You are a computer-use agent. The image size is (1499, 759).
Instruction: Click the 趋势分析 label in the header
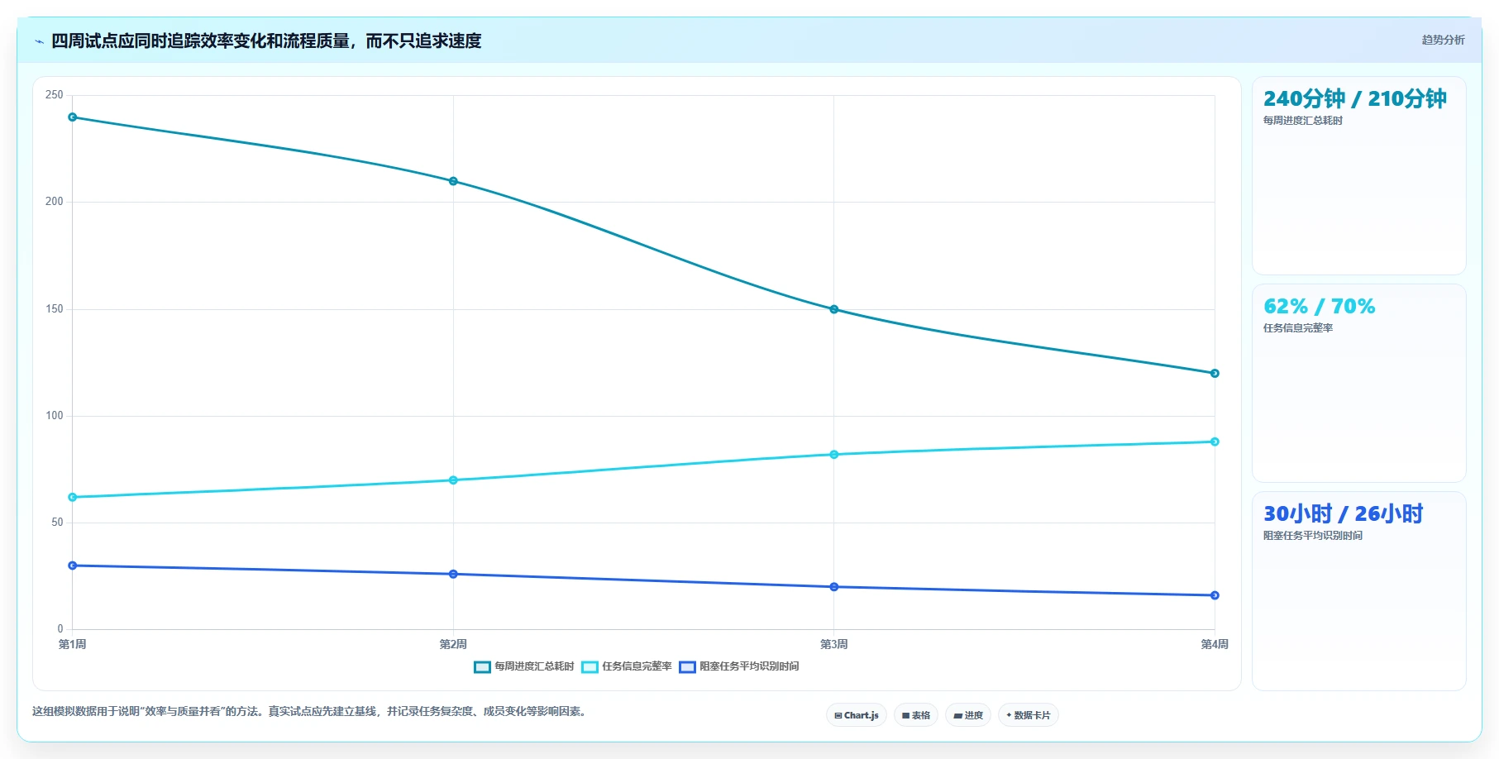(1443, 40)
